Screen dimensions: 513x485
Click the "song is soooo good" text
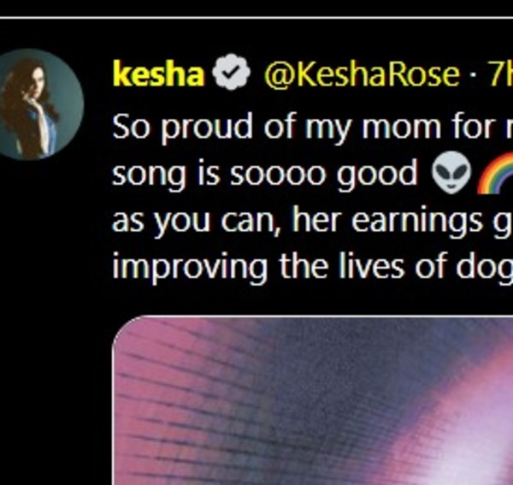coord(265,175)
